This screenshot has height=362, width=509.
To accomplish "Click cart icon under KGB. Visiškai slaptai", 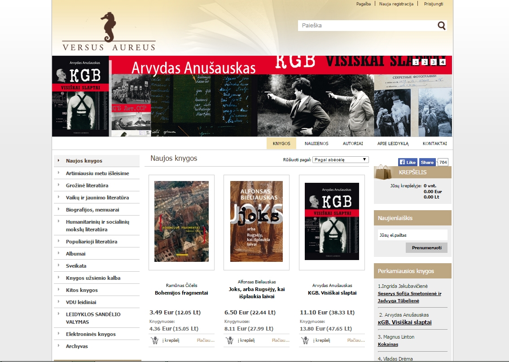I will click(305, 340).
